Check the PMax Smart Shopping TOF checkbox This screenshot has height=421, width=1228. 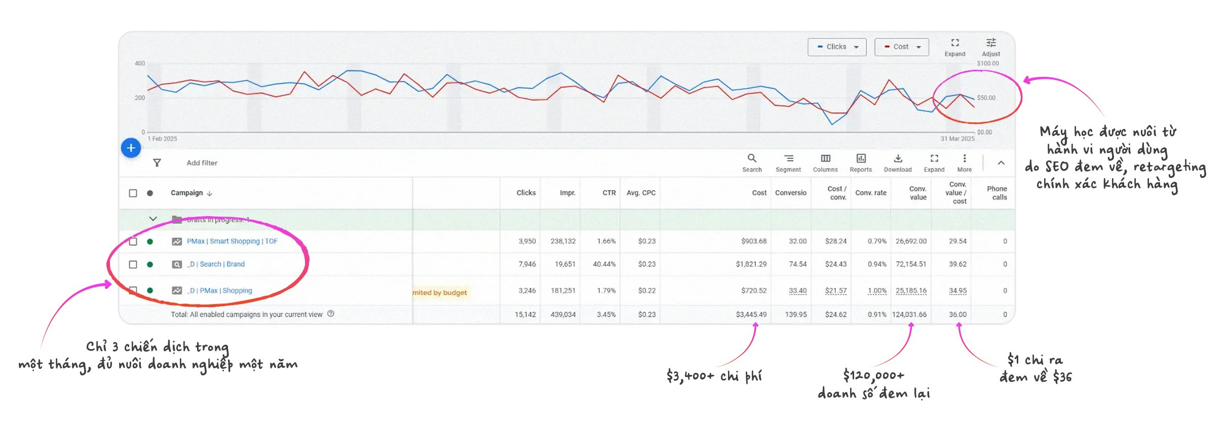[133, 241]
